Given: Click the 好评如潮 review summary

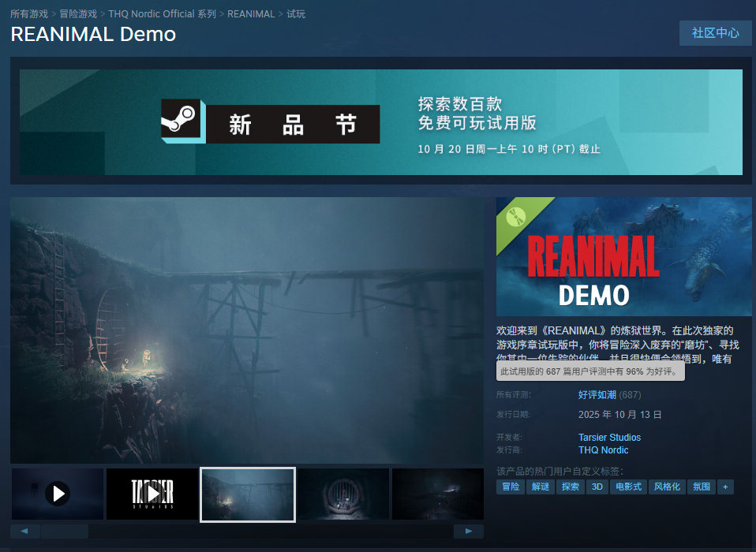Looking at the screenshot, I should pyautogui.click(x=597, y=395).
